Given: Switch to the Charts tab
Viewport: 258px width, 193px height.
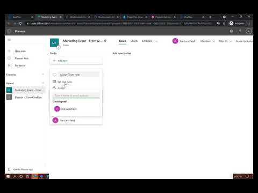Looking at the screenshot, I should point(134,41).
